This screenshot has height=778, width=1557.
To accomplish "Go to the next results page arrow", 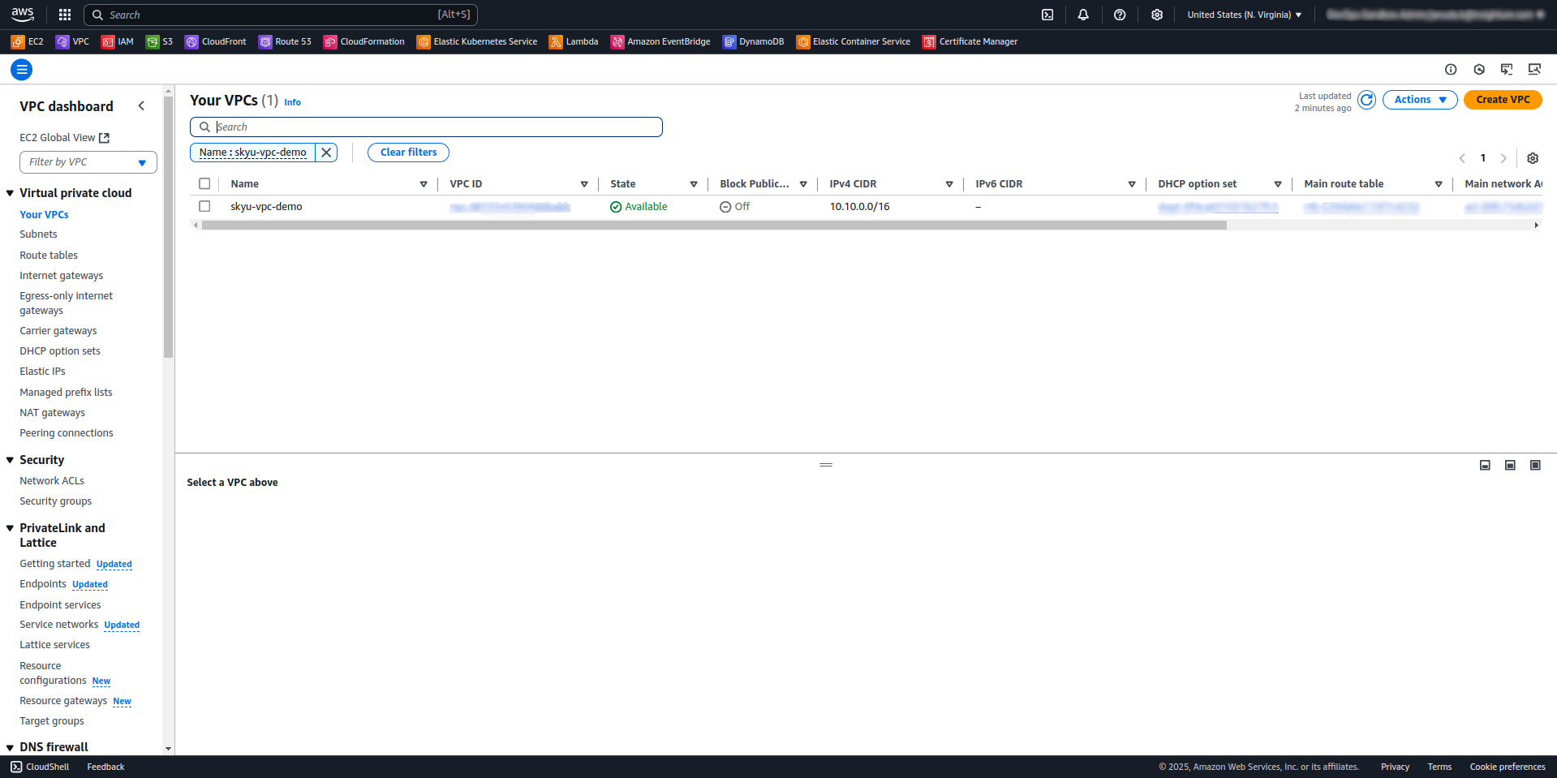I will 1503,158.
